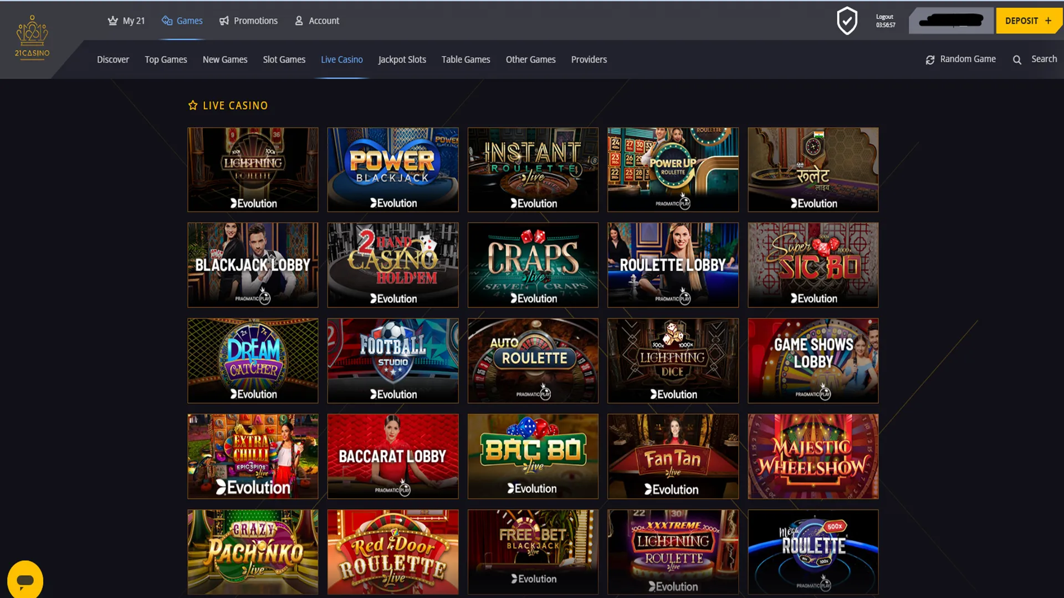The height and width of the screenshot is (598, 1064).
Task: Open the Baccarat Lobby tile
Action: [393, 456]
